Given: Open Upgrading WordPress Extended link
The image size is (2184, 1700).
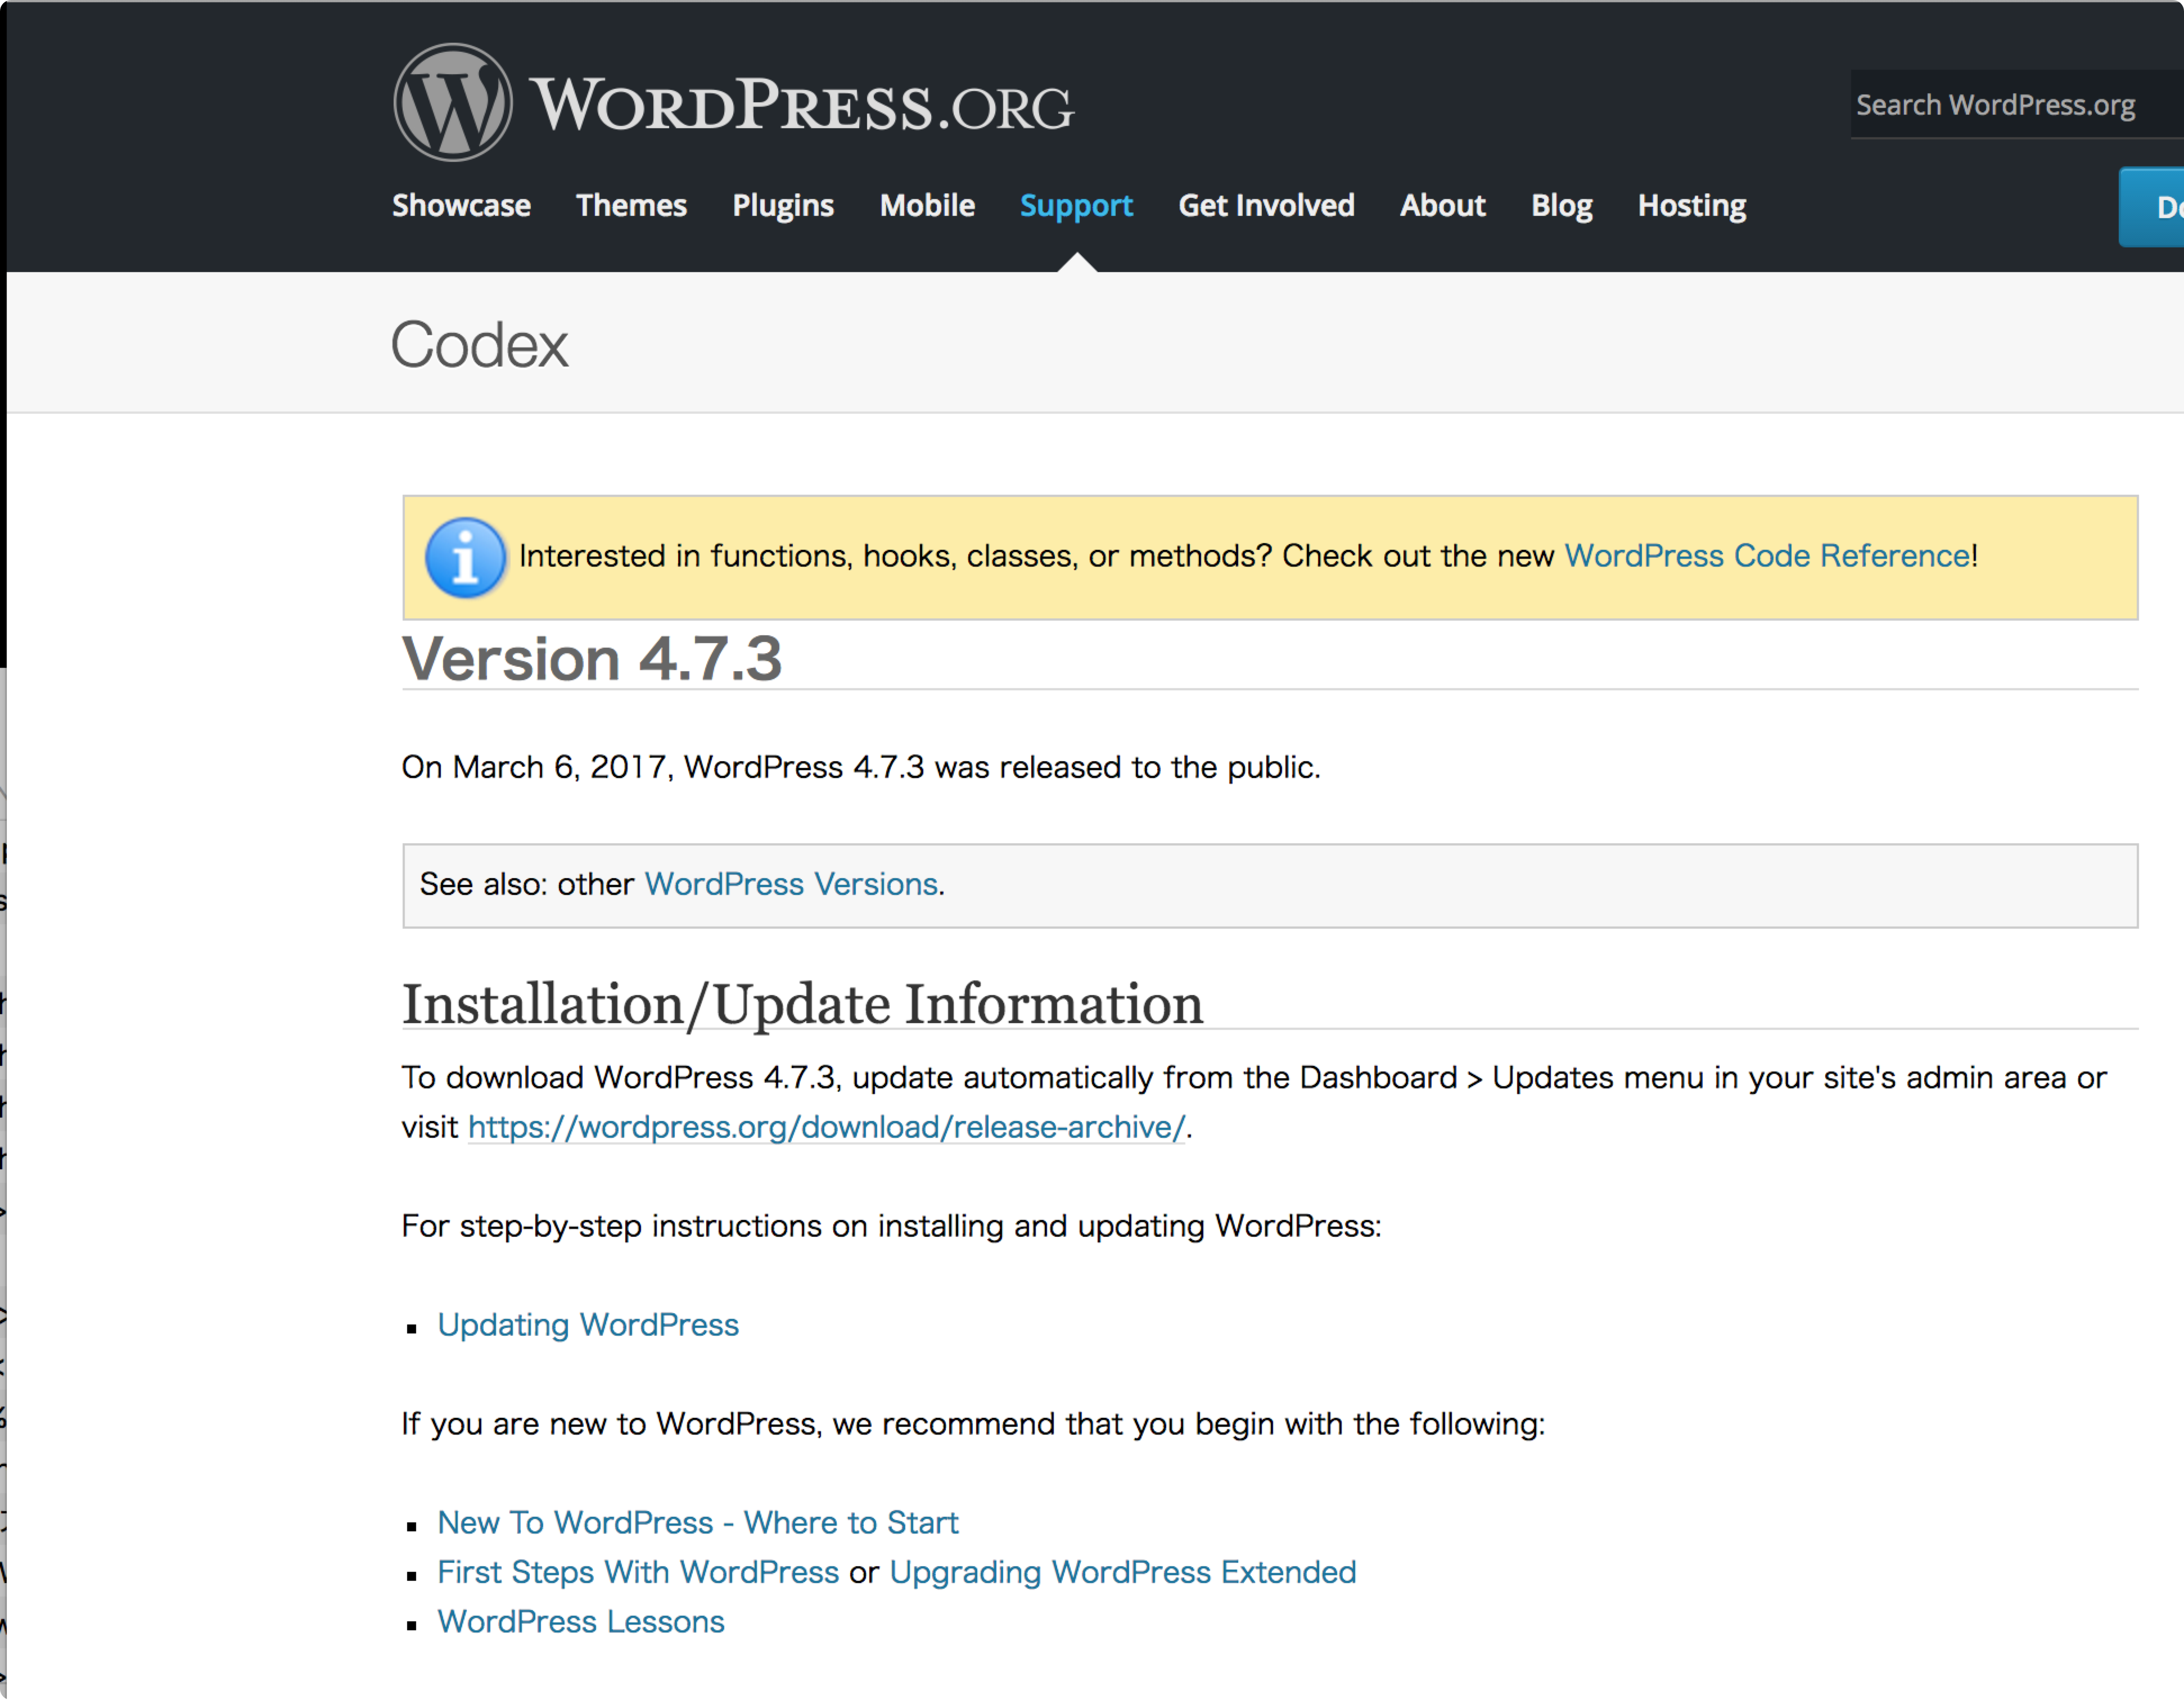Looking at the screenshot, I should click(1122, 1572).
